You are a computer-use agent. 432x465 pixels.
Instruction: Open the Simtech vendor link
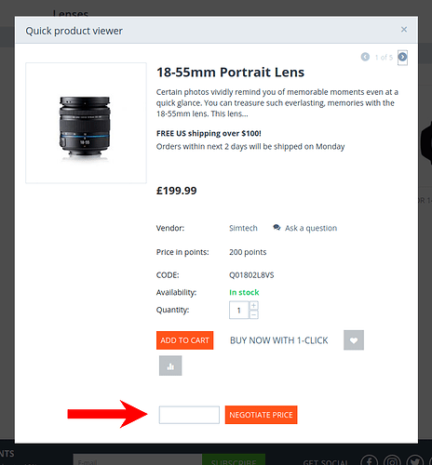(x=243, y=228)
